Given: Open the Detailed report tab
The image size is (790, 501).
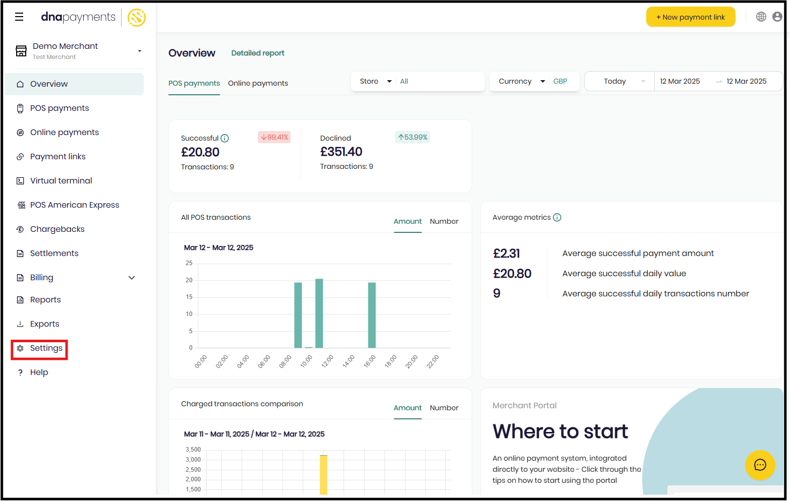Looking at the screenshot, I should [257, 53].
